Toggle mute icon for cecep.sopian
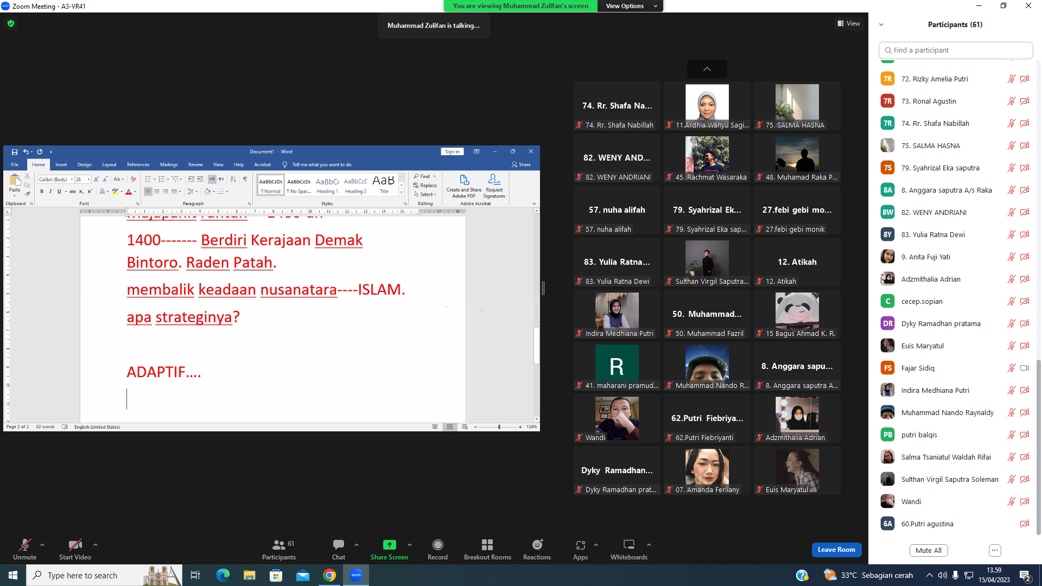Image resolution: width=1042 pixels, height=586 pixels. click(x=1011, y=301)
